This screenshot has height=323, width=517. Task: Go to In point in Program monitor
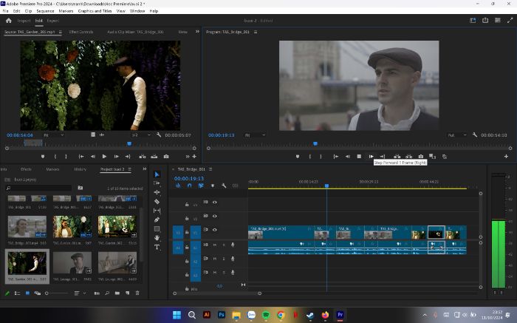pos(335,157)
